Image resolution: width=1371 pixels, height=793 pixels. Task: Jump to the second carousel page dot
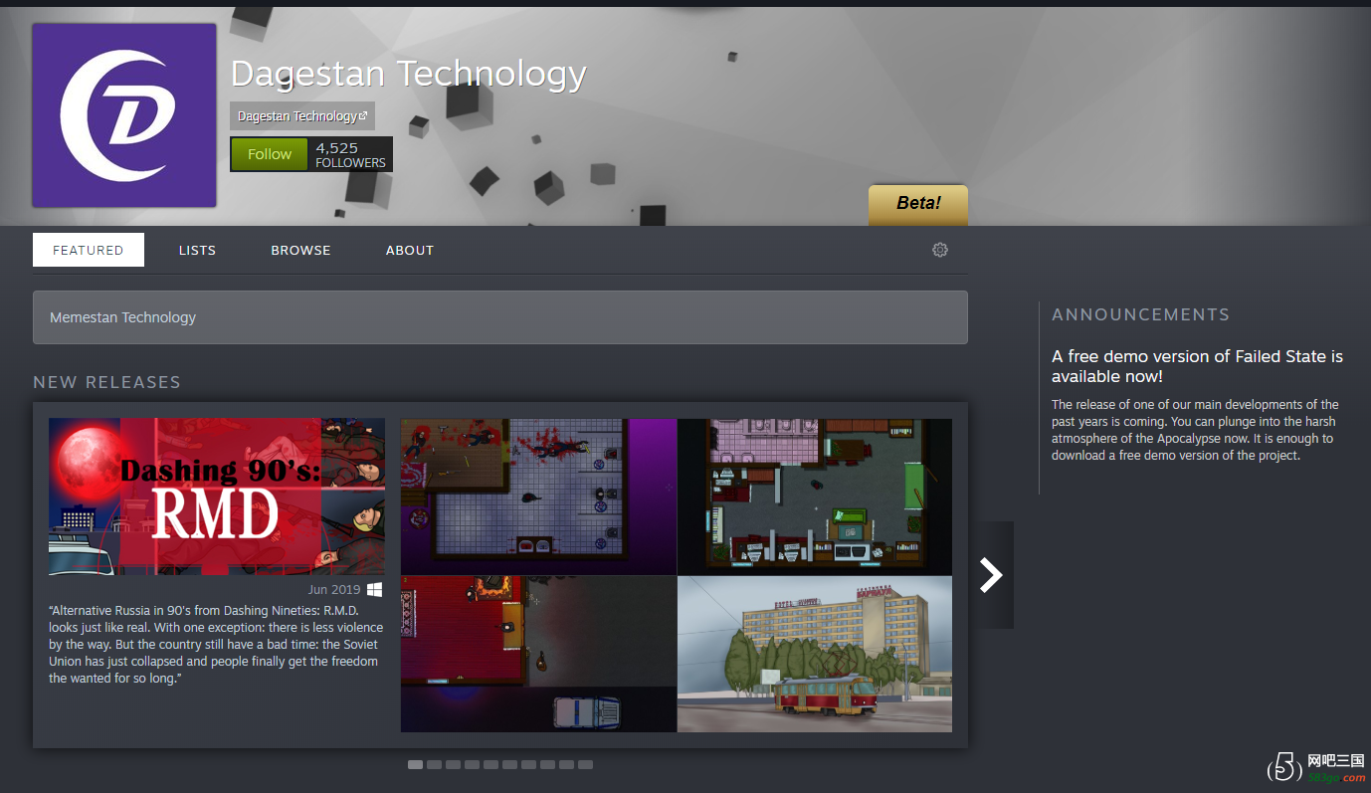434,764
